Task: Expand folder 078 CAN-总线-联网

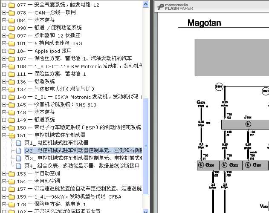Action: point(4,12)
